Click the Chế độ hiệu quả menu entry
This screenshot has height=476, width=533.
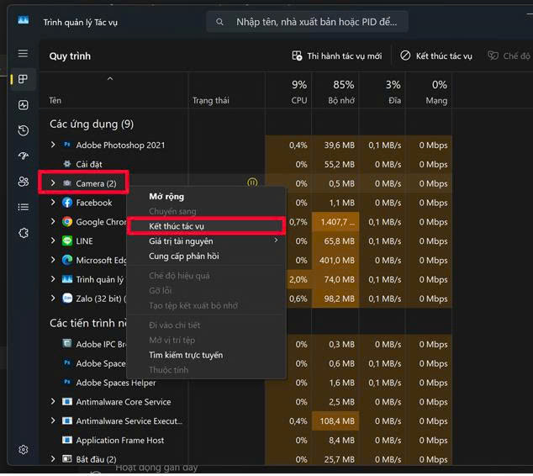(206, 275)
